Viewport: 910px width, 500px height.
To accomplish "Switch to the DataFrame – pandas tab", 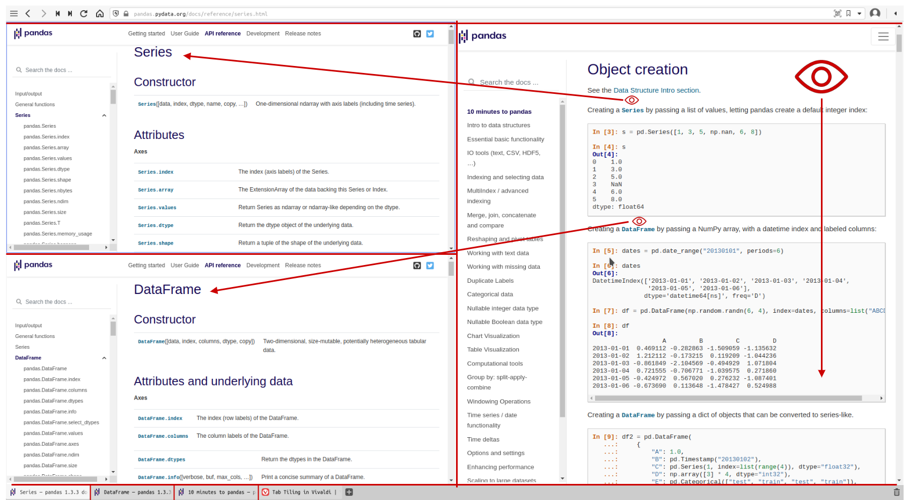I will pos(133,492).
